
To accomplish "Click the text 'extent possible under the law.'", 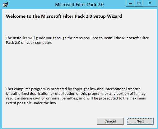I will 31,103.
